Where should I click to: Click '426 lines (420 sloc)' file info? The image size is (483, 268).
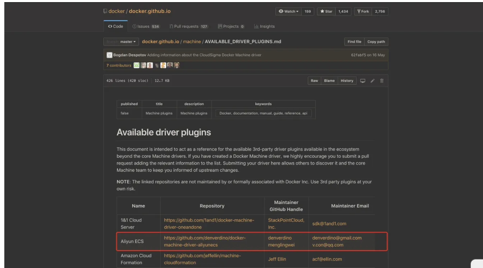tap(127, 81)
